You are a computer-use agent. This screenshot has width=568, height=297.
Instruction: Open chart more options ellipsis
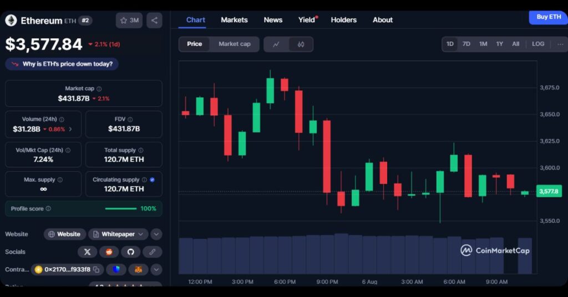pos(560,44)
